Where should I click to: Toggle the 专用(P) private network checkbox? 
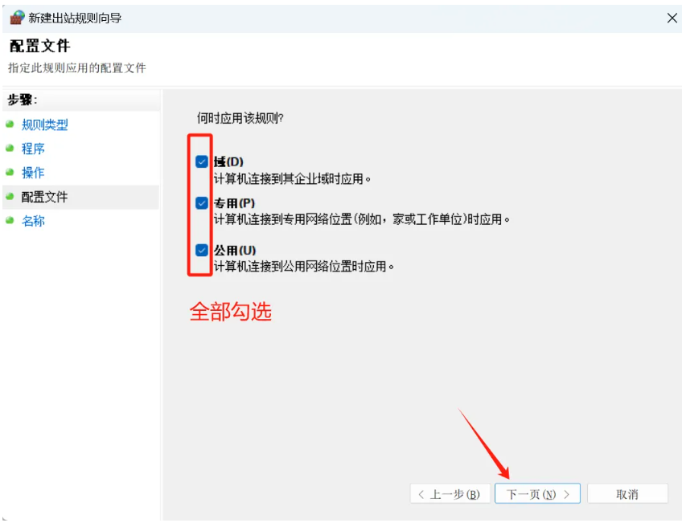pyautogui.click(x=202, y=203)
